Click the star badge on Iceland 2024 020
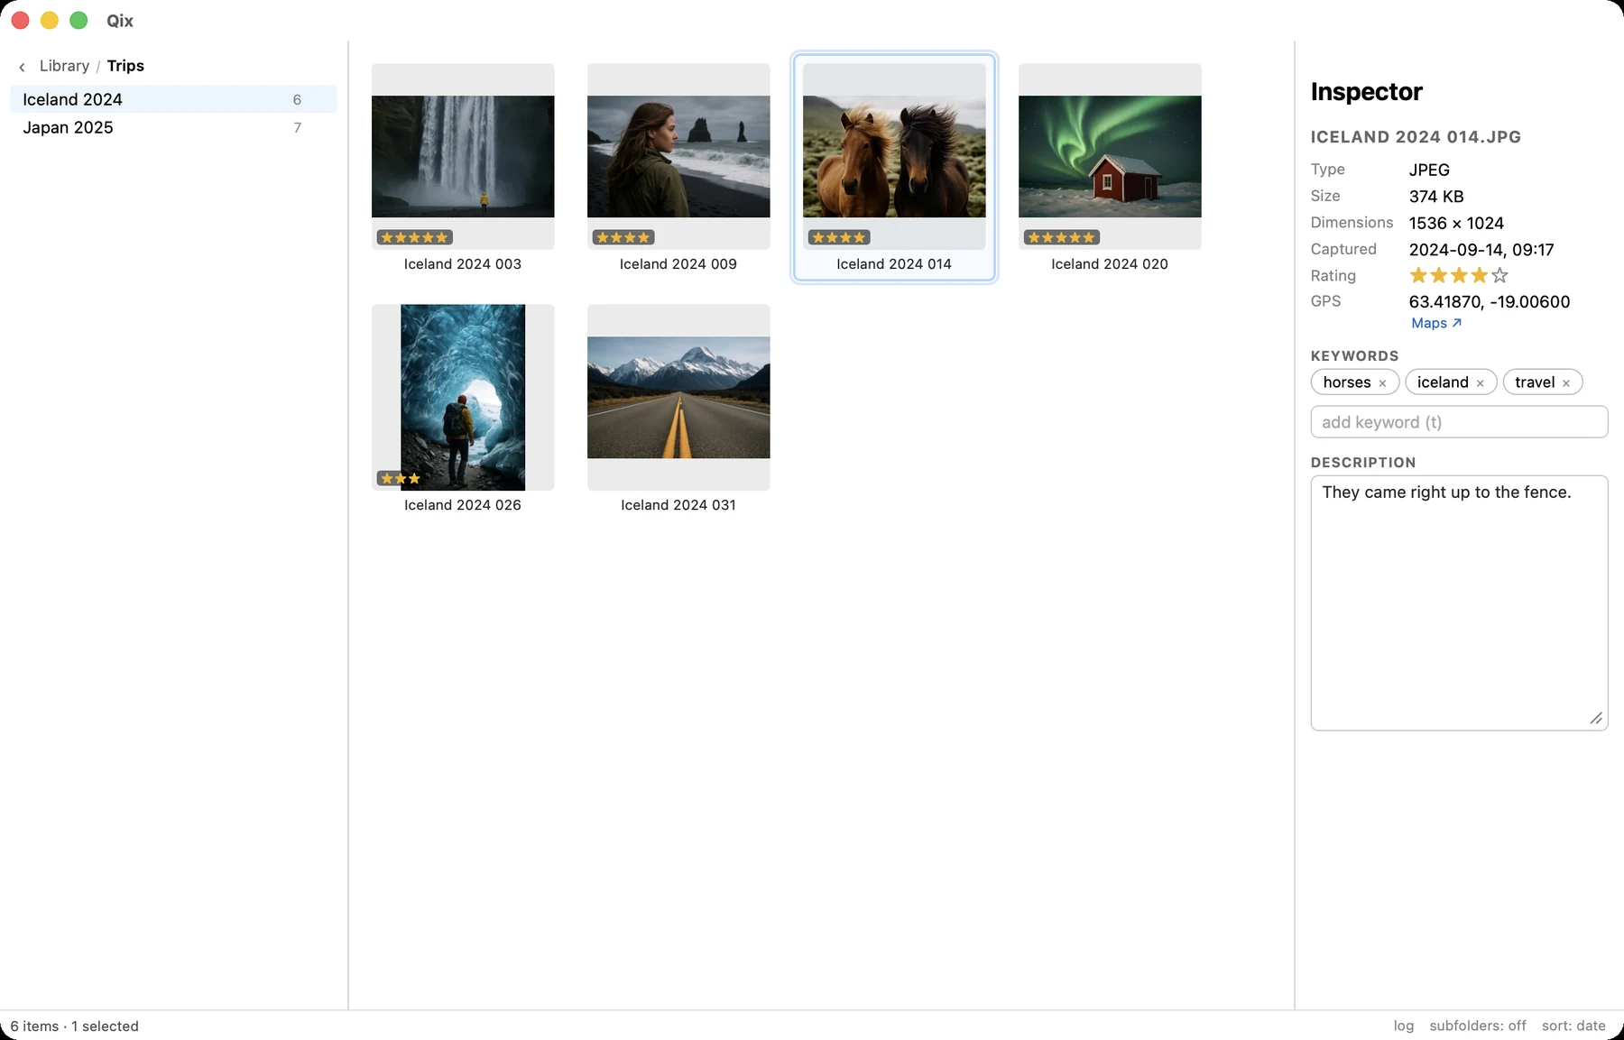 click(1061, 237)
